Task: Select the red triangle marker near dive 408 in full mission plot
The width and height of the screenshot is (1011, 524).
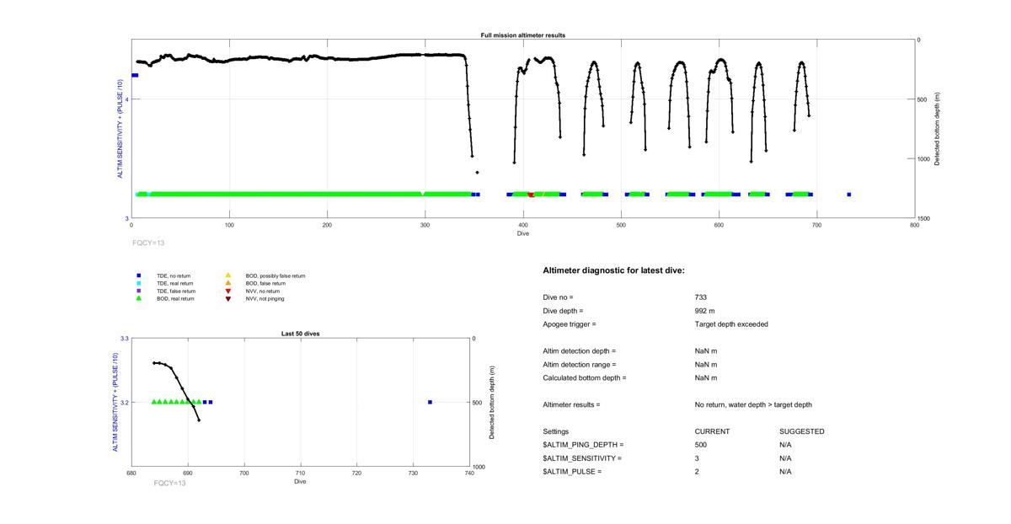Action: (x=531, y=195)
